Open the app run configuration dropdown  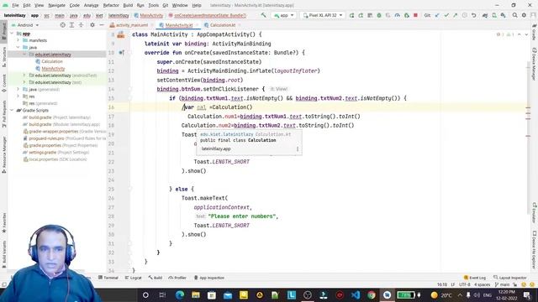pos(284,15)
